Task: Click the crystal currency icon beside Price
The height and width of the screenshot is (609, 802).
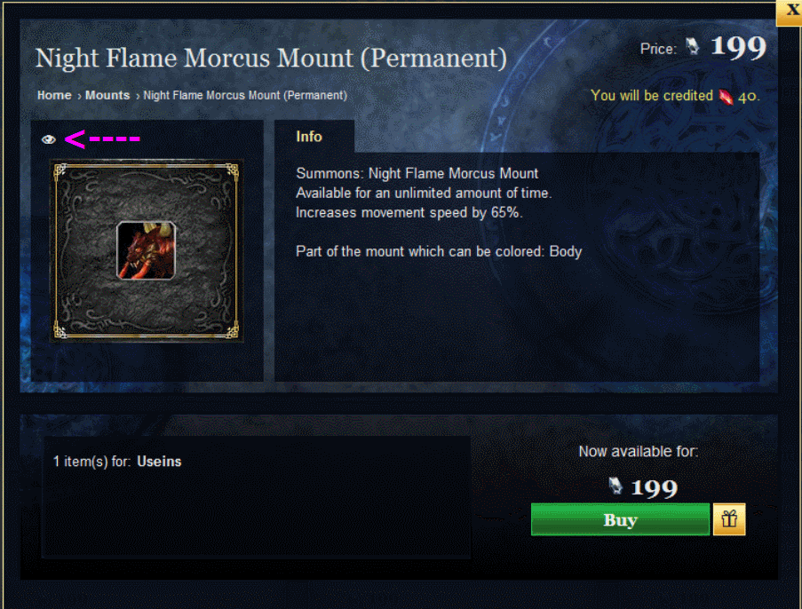Action: (693, 47)
